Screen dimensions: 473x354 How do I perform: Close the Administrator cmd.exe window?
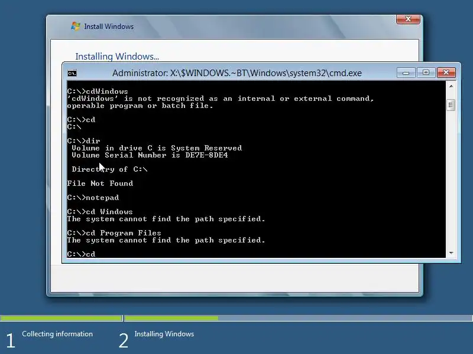(446, 73)
